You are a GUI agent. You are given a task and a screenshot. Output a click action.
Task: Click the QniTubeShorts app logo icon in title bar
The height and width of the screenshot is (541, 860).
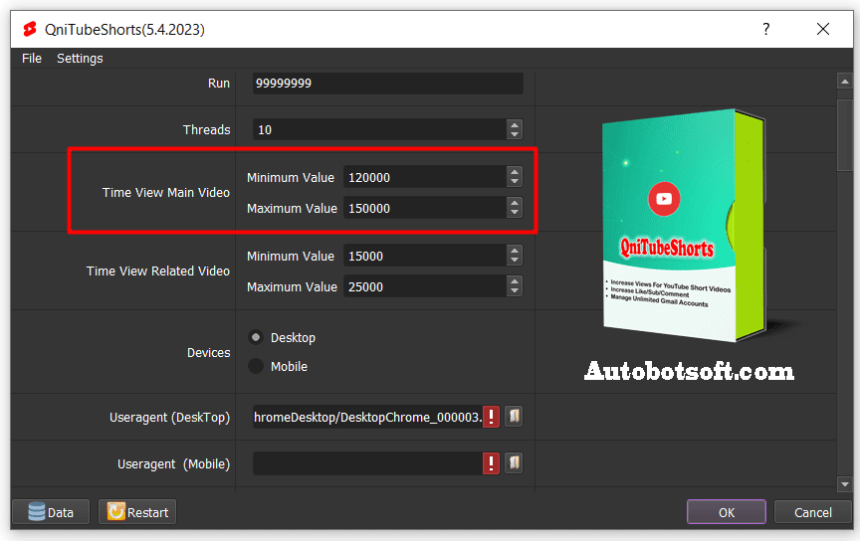tap(30, 29)
